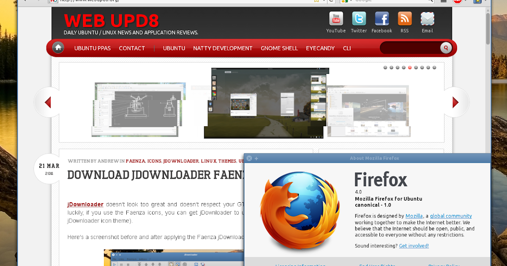Select the active red slideshow pagination dot
507x266 pixels.
410,68
